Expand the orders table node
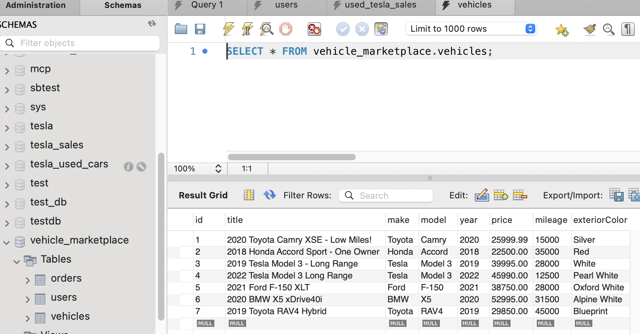640x334 pixels. tap(27, 280)
